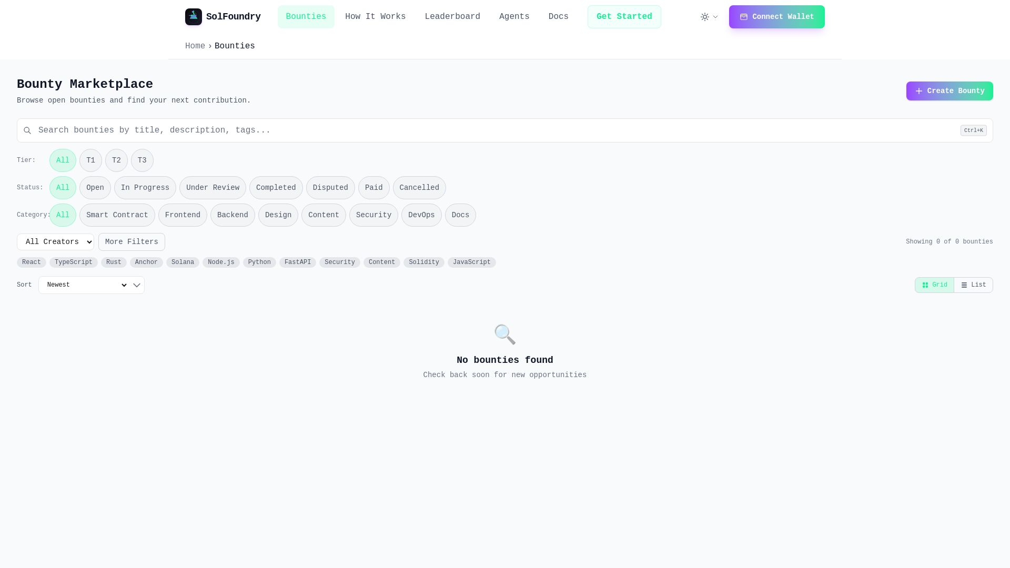Click the SolFoundry logo icon
This screenshot has width=1010, height=568.
click(194, 17)
